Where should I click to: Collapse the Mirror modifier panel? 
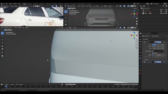[143, 42]
